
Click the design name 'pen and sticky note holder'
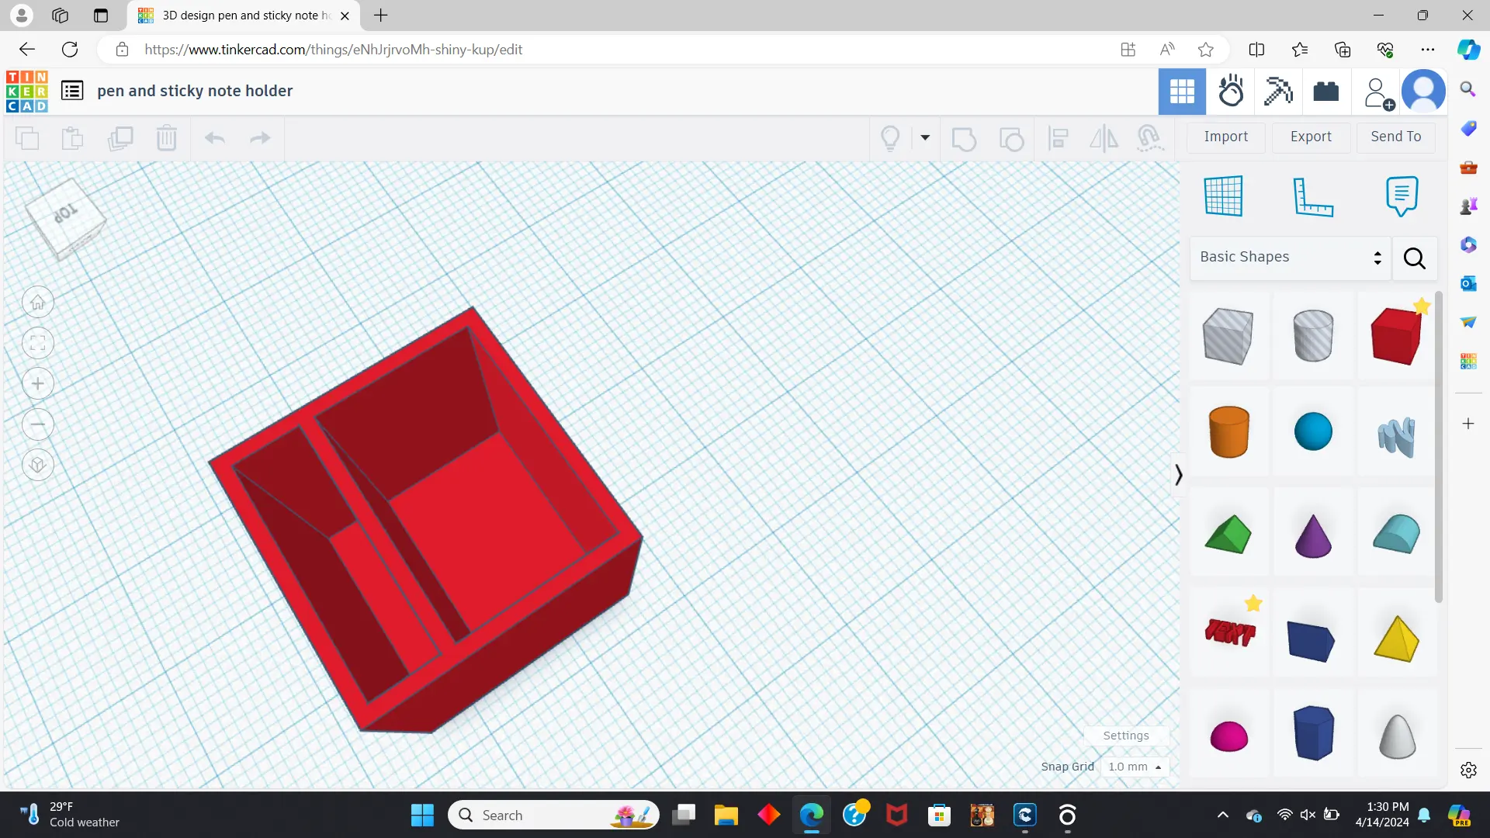195,91
